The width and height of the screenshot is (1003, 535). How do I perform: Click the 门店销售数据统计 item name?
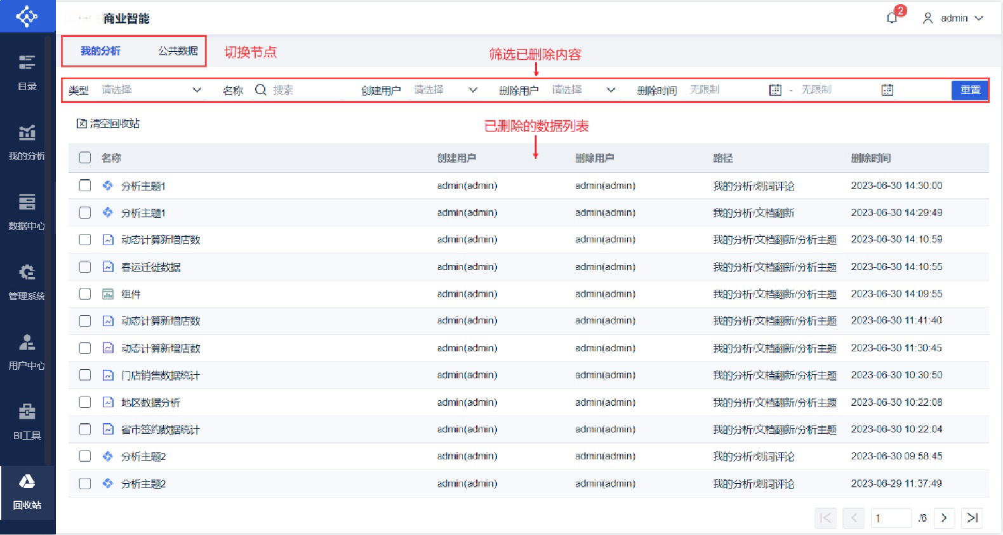(x=160, y=376)
